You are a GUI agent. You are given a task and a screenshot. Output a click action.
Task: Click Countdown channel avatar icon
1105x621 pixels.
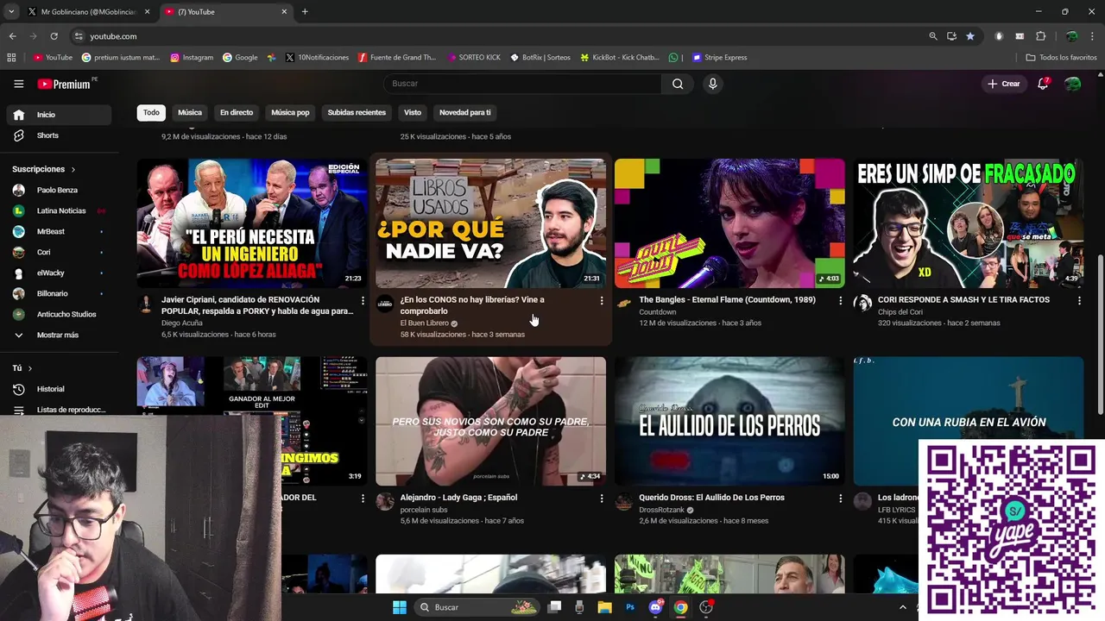pyautogui.click(x=624, y=303)
